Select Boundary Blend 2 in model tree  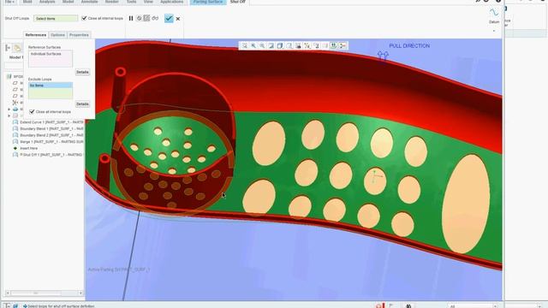[x=48, y=135]
